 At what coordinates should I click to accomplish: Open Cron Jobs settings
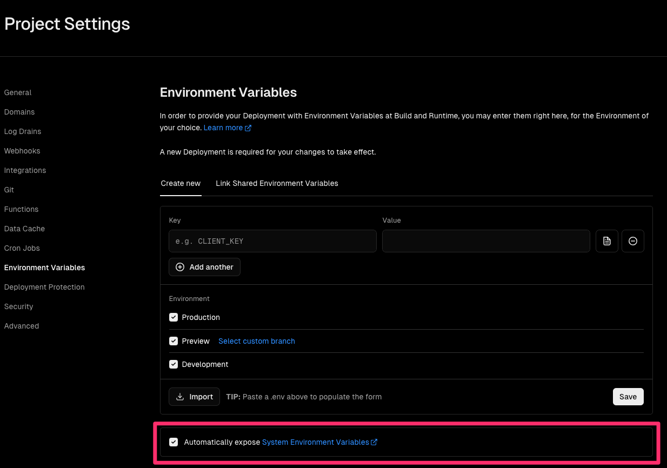tap(22, 248)
